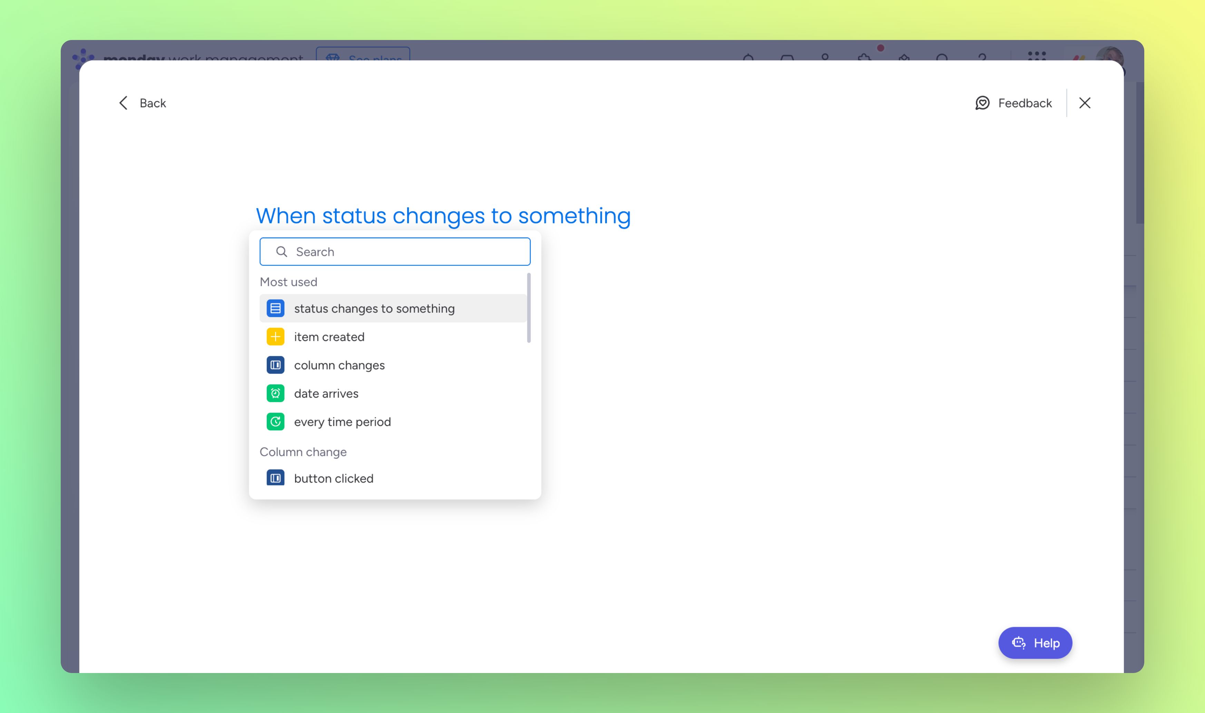Click the Feedback speech bubble icon
Image resolution: width=1205 pixels, height=713 pixels.
(982, 103)
